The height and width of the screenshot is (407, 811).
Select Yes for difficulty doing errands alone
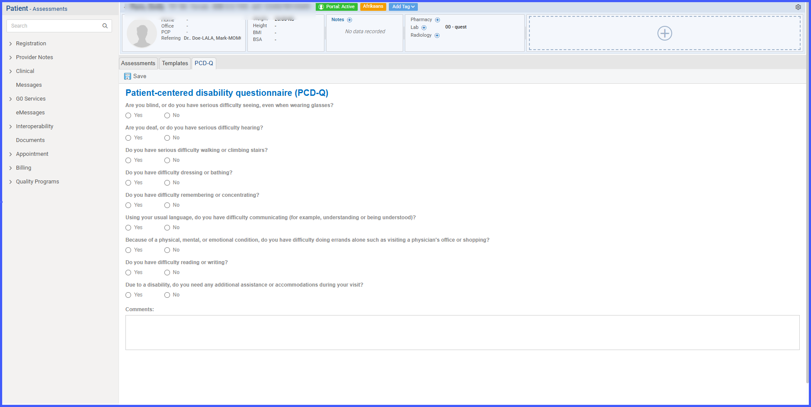click(128, 250)
